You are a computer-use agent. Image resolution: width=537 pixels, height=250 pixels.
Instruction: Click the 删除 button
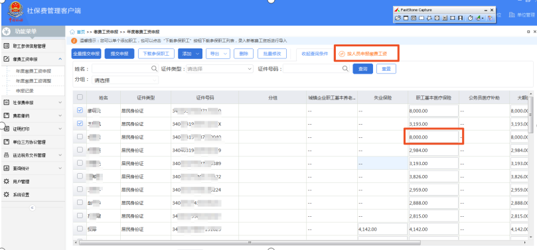point(244,54)
